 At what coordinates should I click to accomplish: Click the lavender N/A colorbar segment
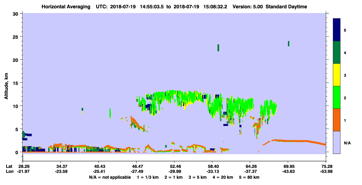(337, 142)
